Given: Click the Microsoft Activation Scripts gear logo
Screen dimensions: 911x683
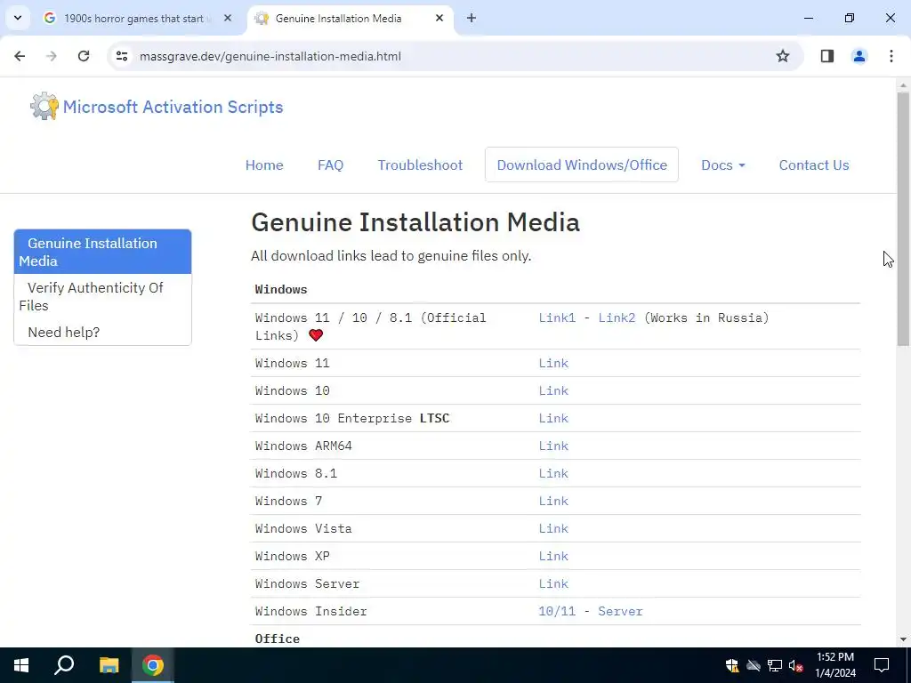Looking at the screenshot, I should click(x=44, y=107).
